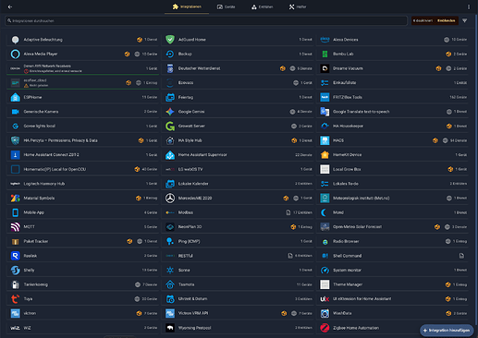Open the ecoflow_cloud integration entry
The height and width of the screenshot is (338, 478).
[83, 83]
